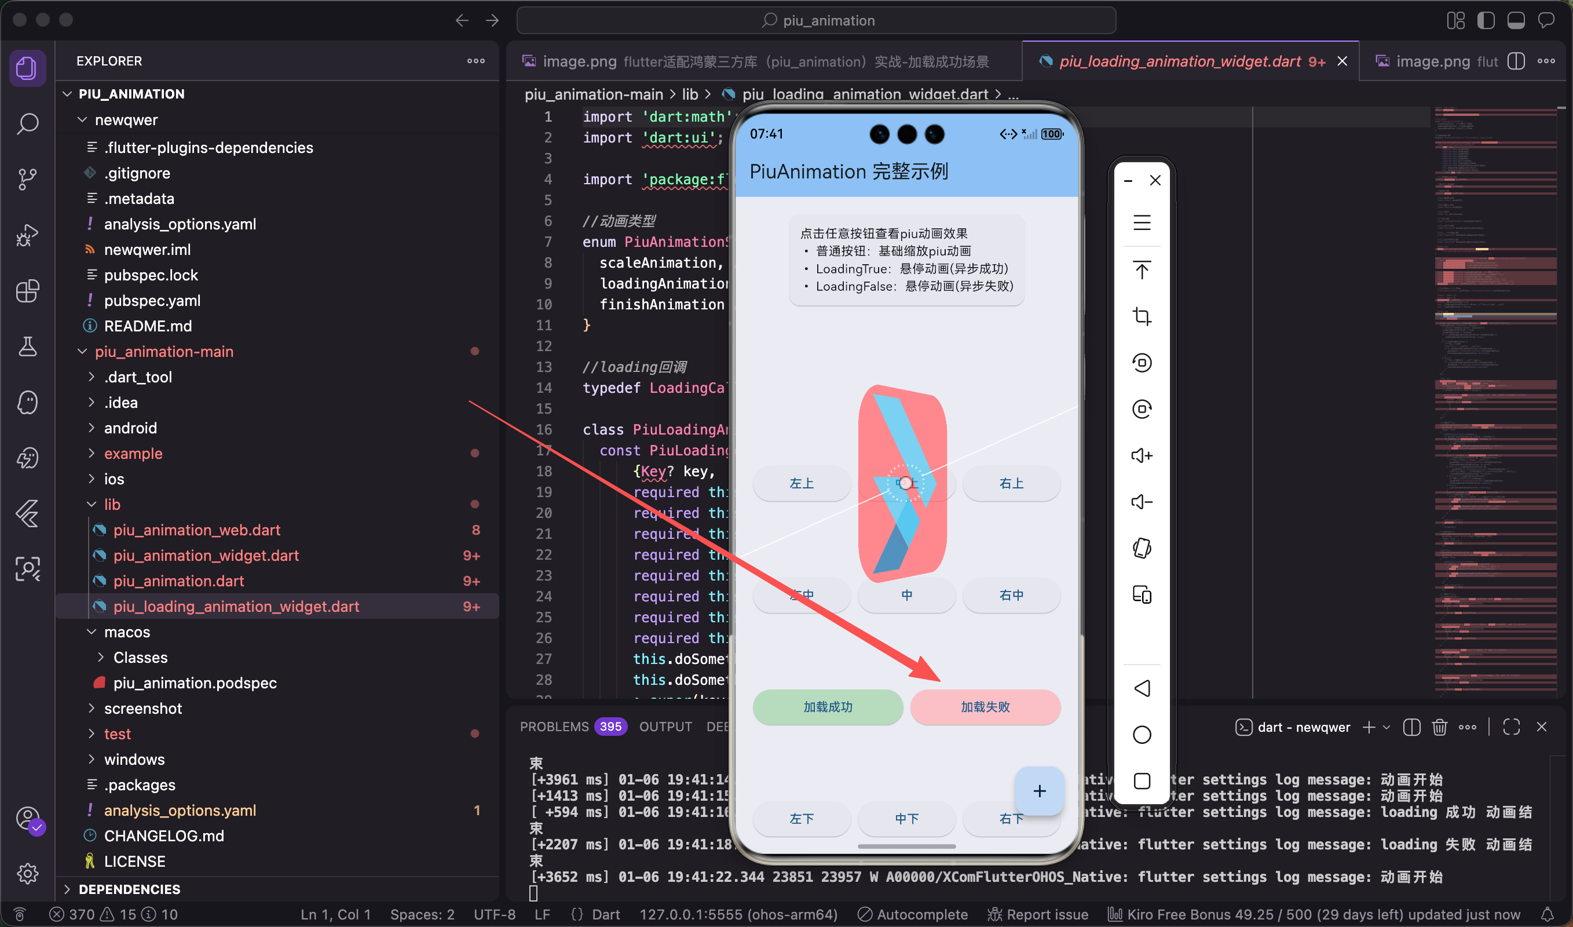
Task: Tap the green 加载成功 button
Action: tap(828, 707)
